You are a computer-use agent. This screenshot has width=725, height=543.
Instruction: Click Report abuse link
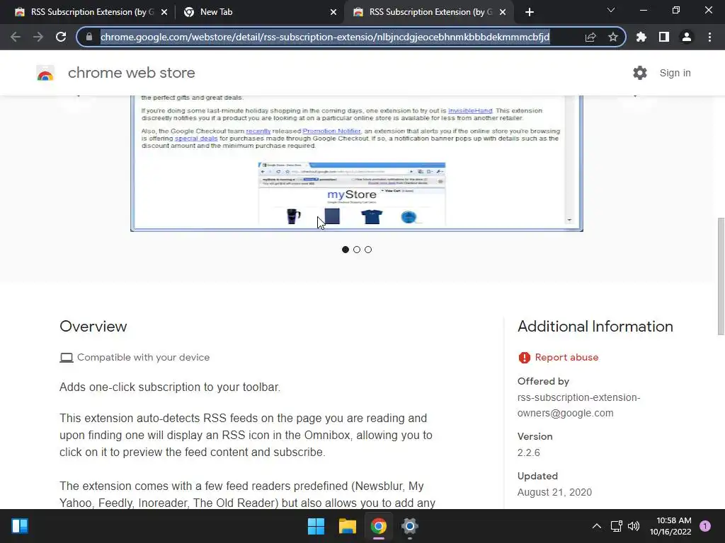click(x=566, y=357)
